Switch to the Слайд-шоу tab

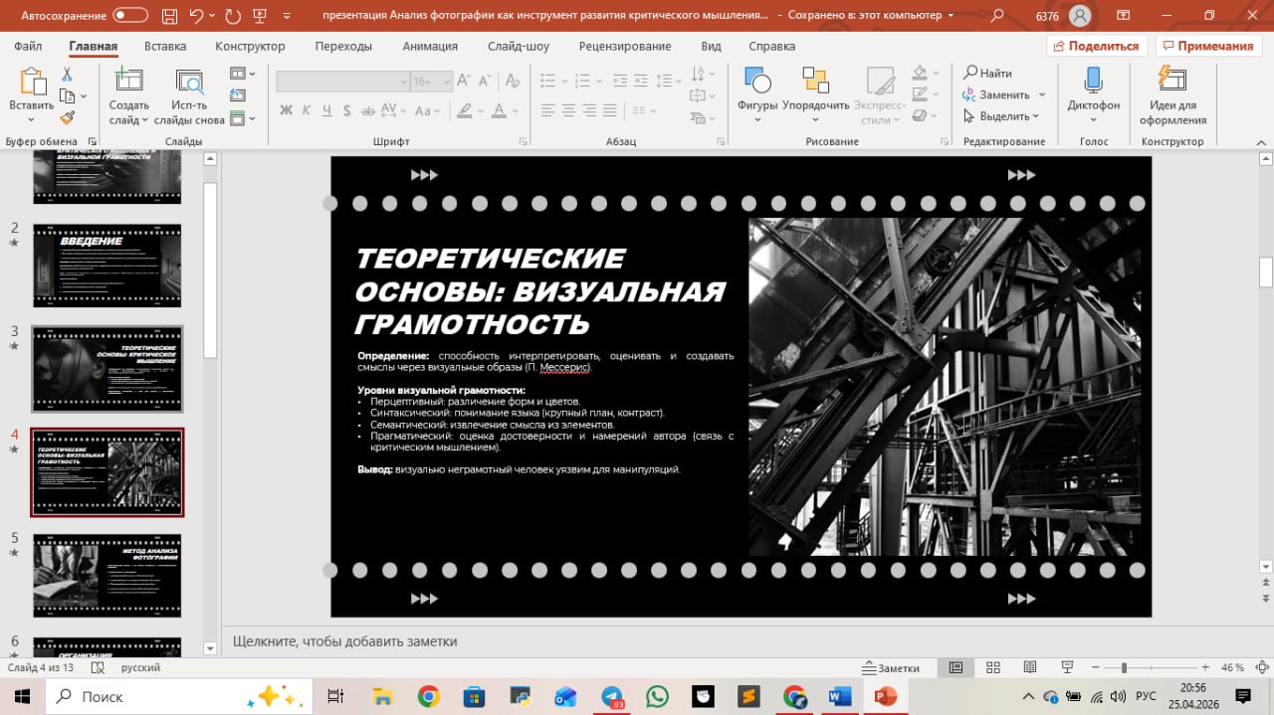tap(519, 46)
